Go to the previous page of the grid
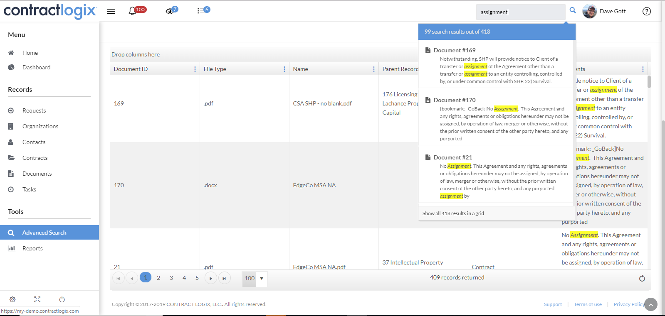The width and height of the screenshot is (665, 316). pyautogui.click(x=132, y=278)
